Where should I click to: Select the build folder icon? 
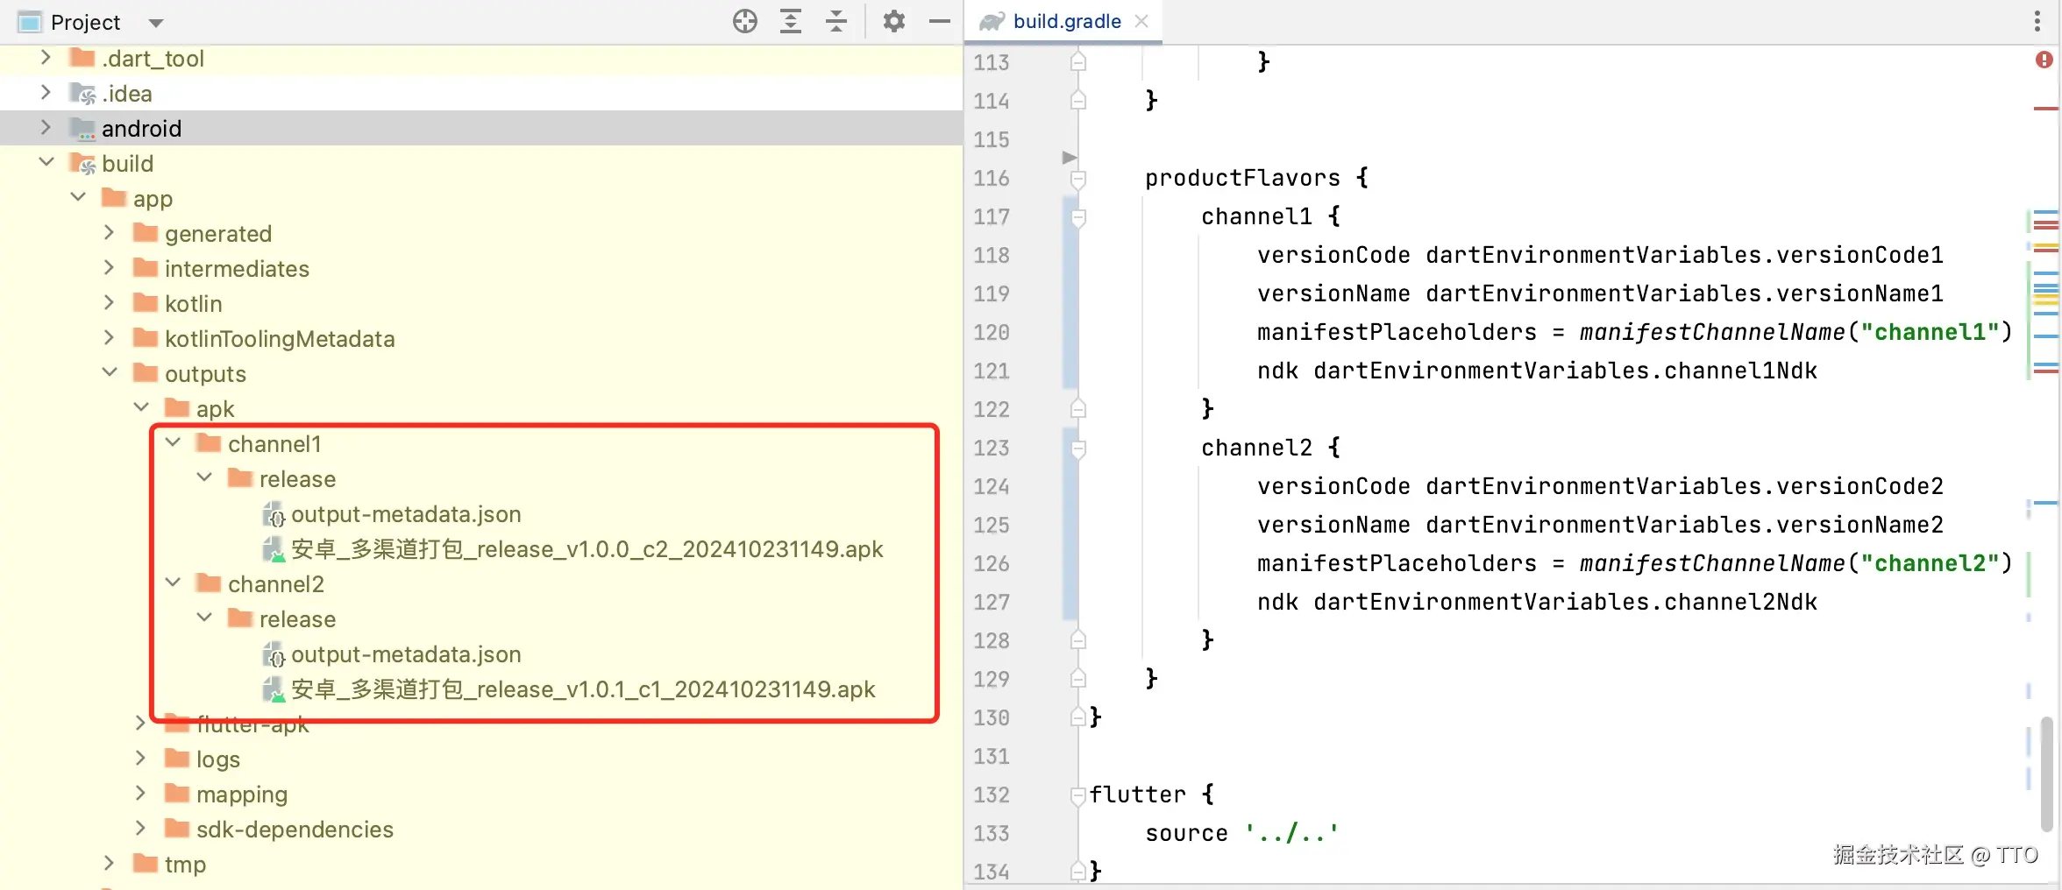point(82,164)
